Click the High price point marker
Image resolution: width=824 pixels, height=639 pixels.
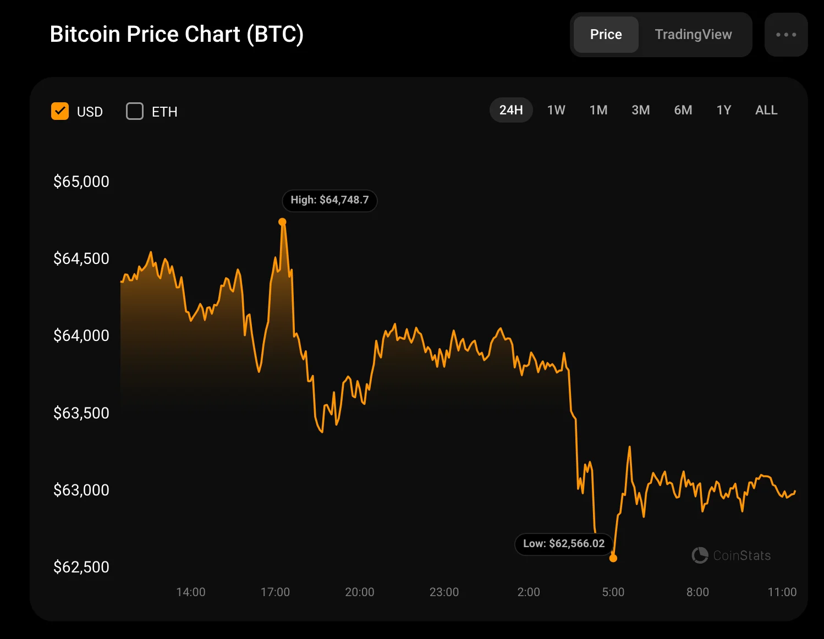point(282,222)
